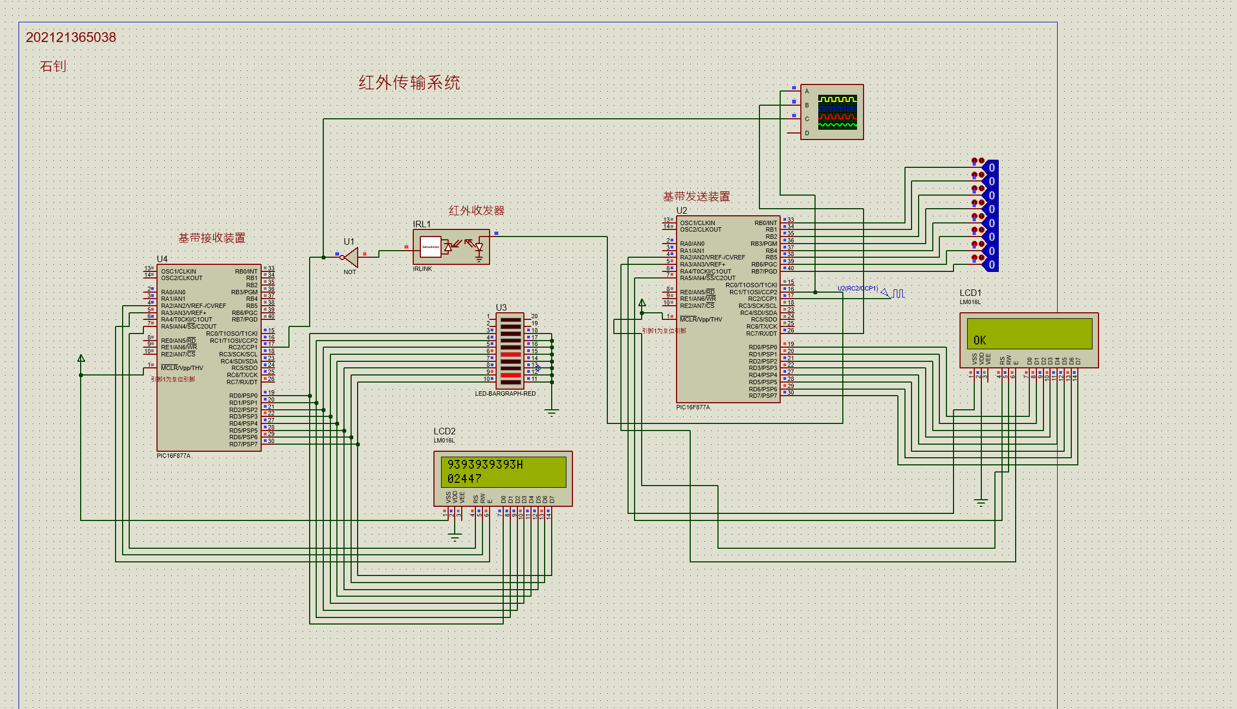Select the 202121365038 ID text
The width and height of the screenshot is (1237, 709).
tap(71, 38)
